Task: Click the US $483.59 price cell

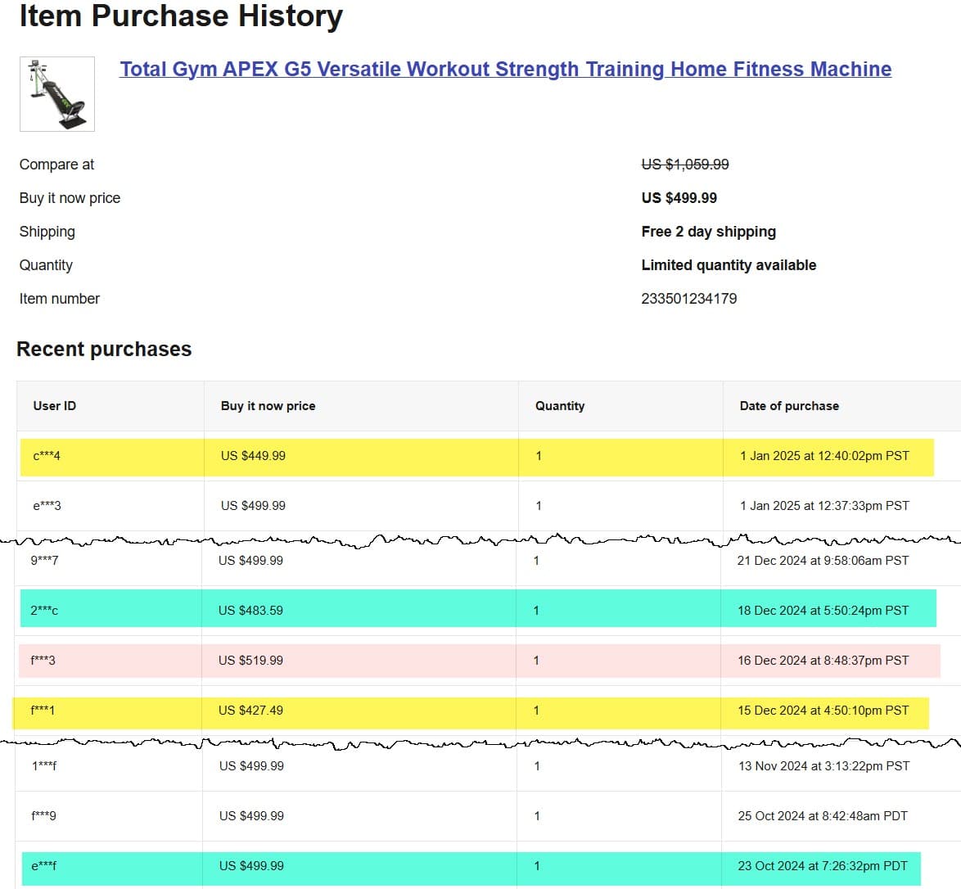Action: click(x=250, y=611)
